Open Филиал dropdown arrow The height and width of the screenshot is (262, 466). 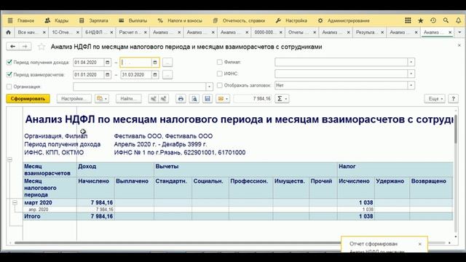click(x=411, y=62)
